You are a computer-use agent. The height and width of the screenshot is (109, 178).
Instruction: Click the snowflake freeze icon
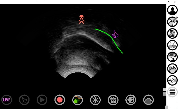(95, 100)
